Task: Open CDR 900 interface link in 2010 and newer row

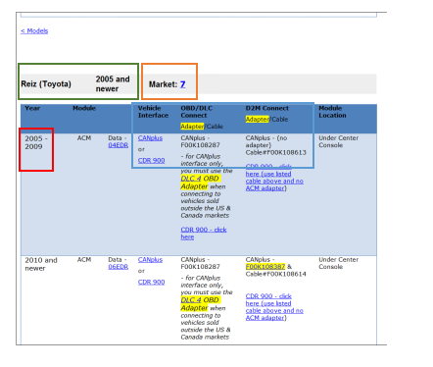Action: pos(151,283)
